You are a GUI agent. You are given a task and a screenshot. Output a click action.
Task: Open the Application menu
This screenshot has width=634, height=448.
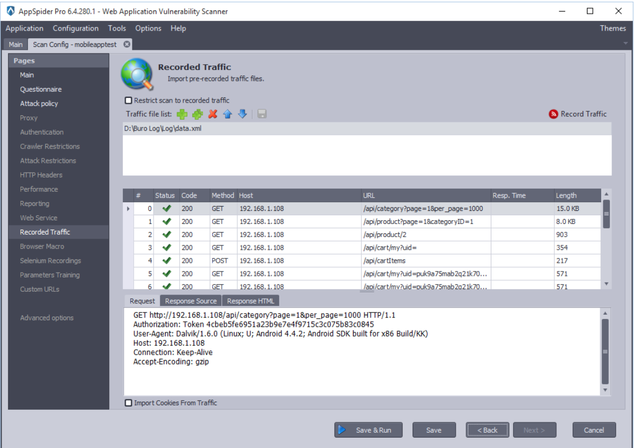click(24, 28)
